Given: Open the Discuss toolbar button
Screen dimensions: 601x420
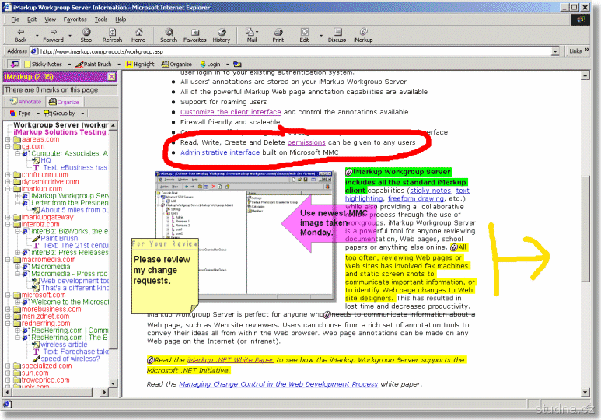Looking at the screenshot, I should click(337, 34).
